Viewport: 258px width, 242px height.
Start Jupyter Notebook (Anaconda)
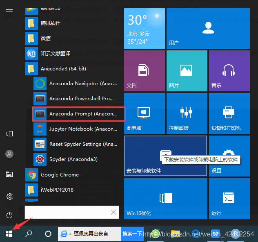(x=76, y=129)
